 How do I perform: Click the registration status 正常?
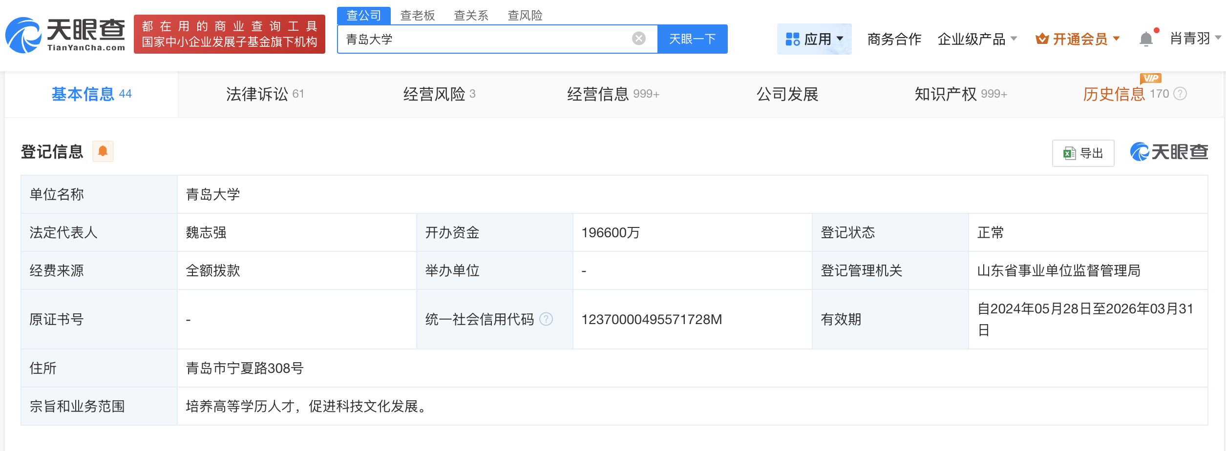(991, 232)
